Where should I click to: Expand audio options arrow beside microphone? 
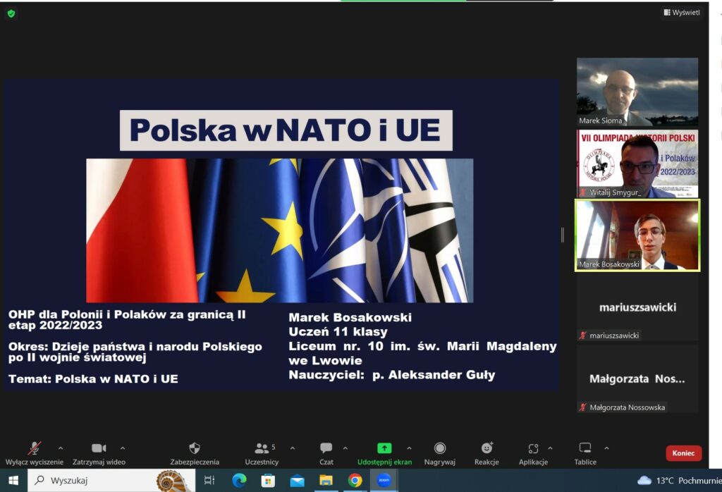pyautogui.click(x=60, y=448)
